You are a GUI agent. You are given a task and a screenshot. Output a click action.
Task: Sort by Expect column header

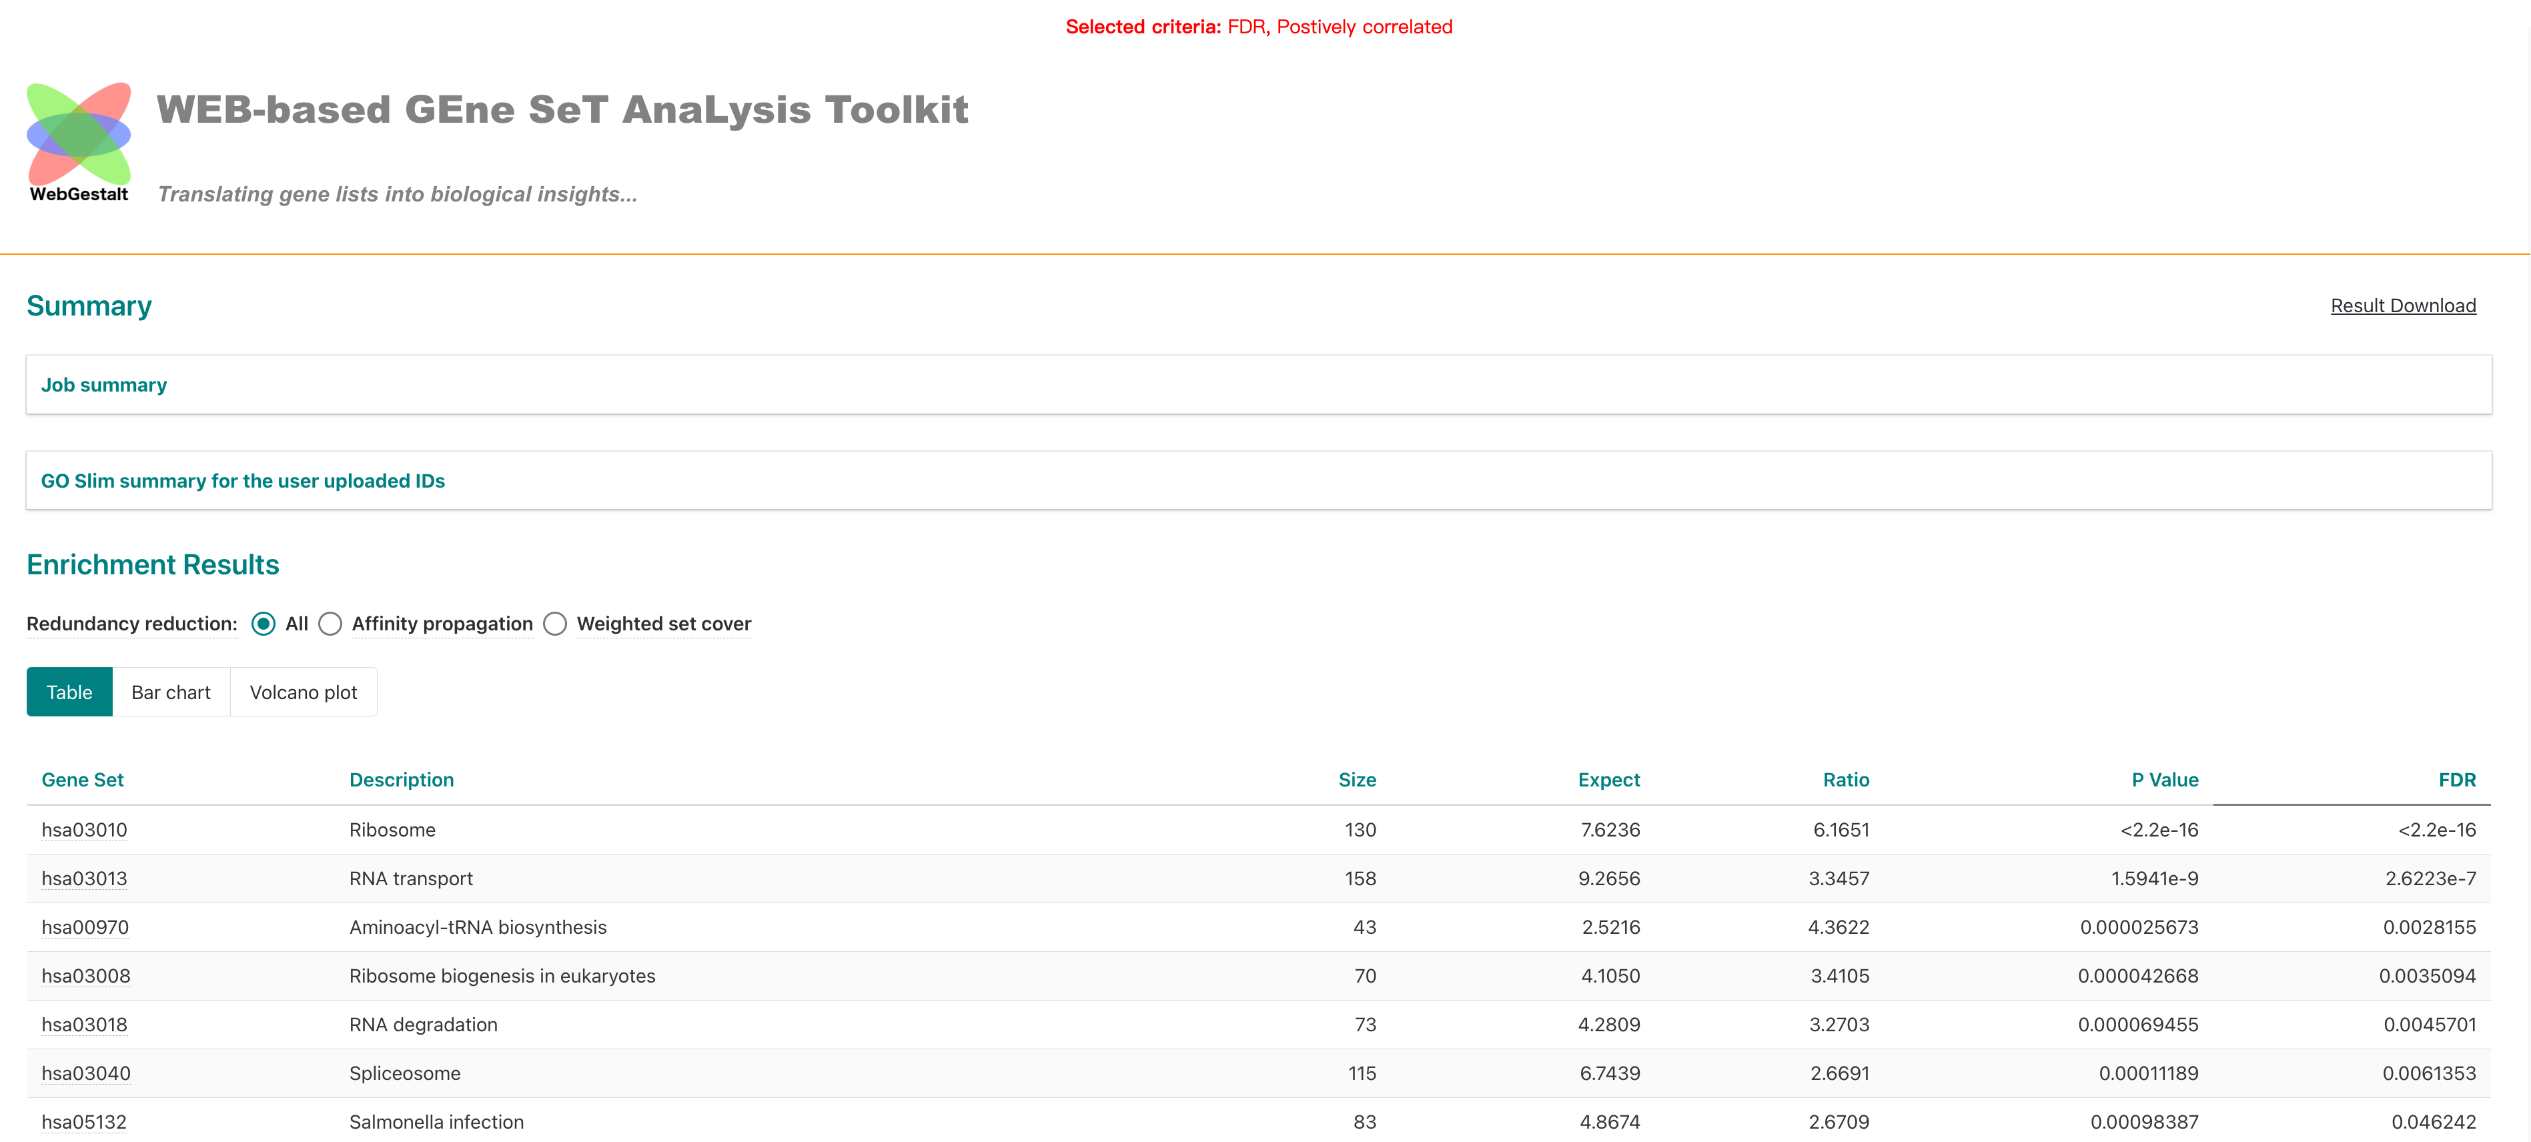pyautogui.click(x=1608, y=779)
